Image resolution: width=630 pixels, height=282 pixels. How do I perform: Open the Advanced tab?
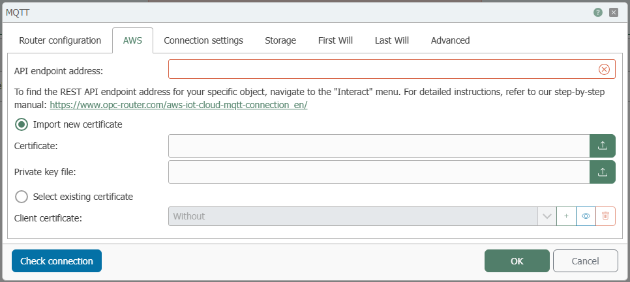[x=450, y=40]
